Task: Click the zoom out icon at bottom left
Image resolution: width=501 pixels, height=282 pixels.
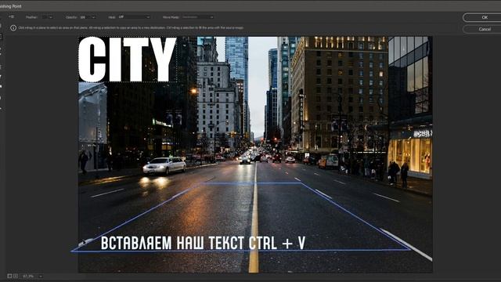Action: click(9, 276)
